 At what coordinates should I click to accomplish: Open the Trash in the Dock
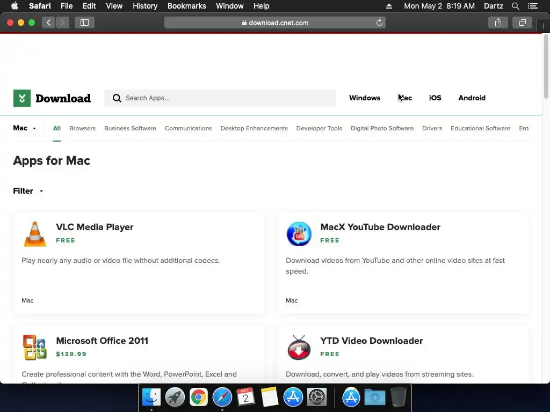click(398, 398)
